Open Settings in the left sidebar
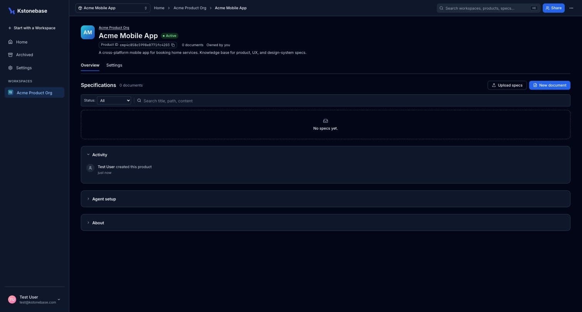 coord(34,68)
